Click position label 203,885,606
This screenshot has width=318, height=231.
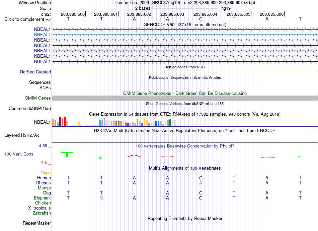click(271, 14)
